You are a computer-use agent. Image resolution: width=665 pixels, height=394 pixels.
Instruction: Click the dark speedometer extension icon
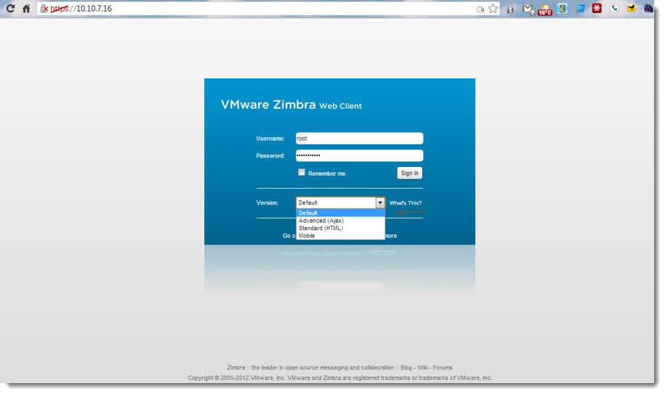[648, 8]
